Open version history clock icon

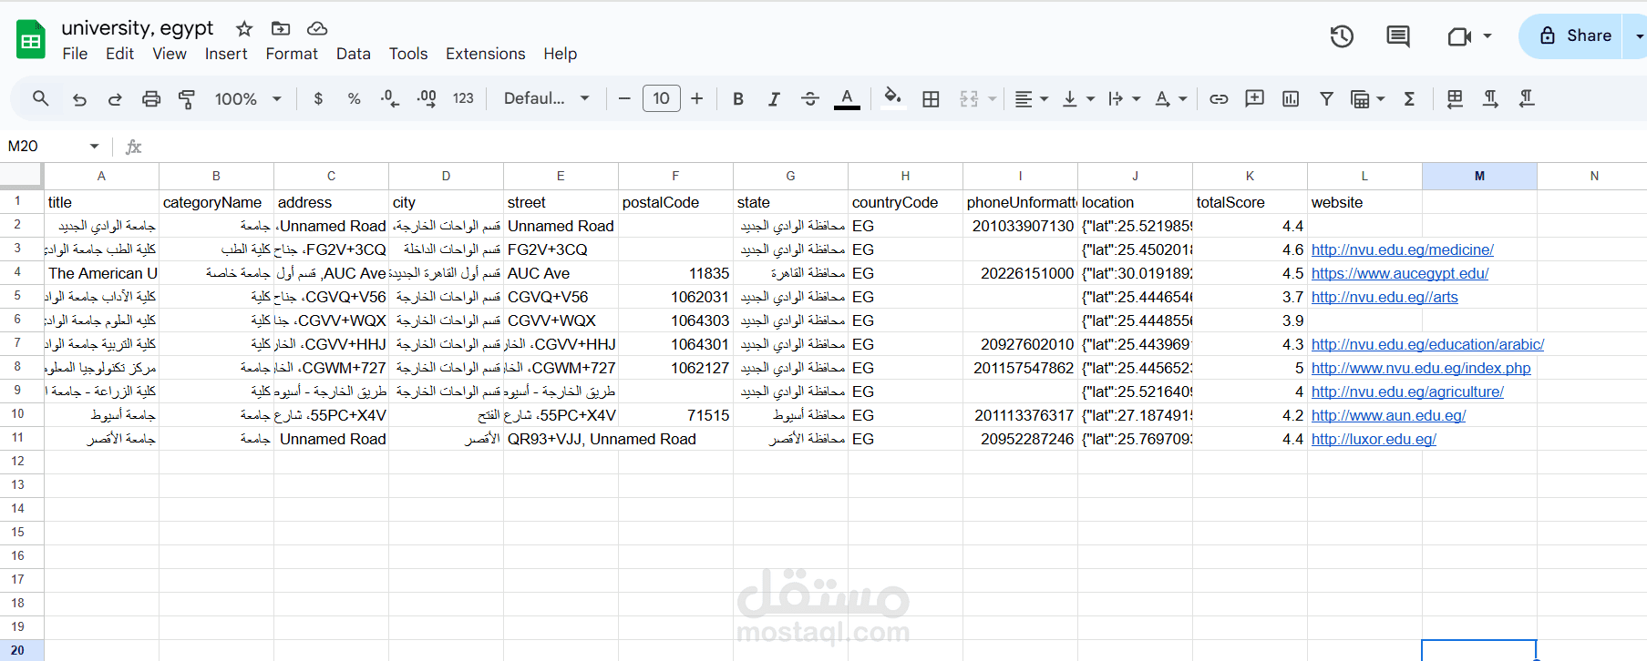1342,36
